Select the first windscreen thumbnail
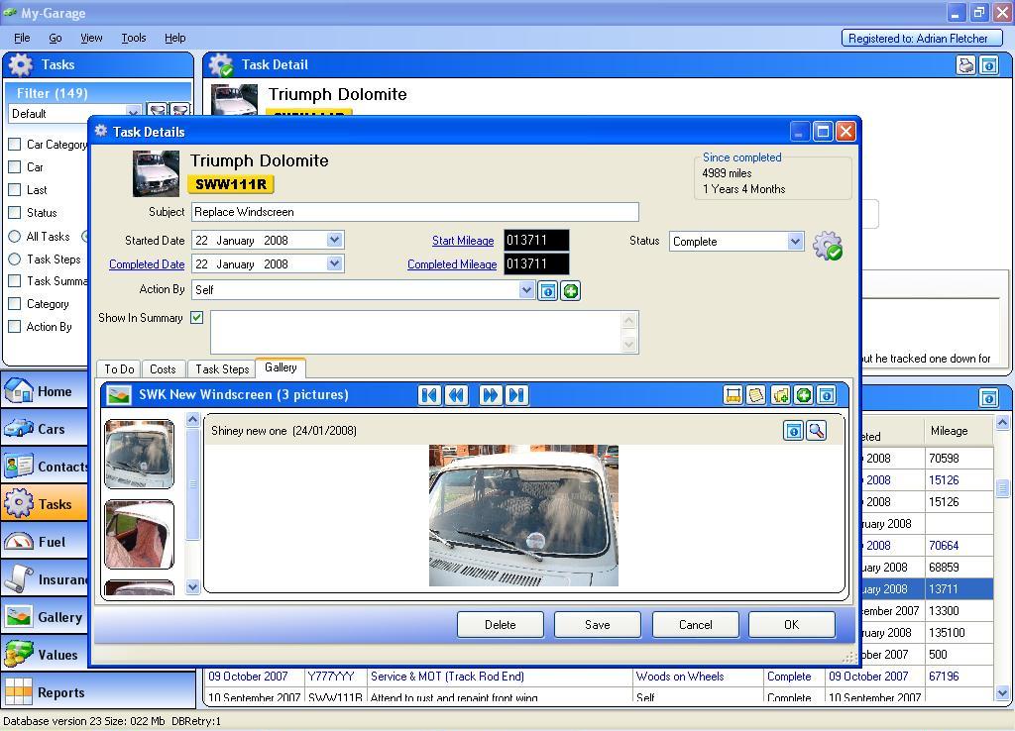 pyautogui.click(x=140, y=455)
